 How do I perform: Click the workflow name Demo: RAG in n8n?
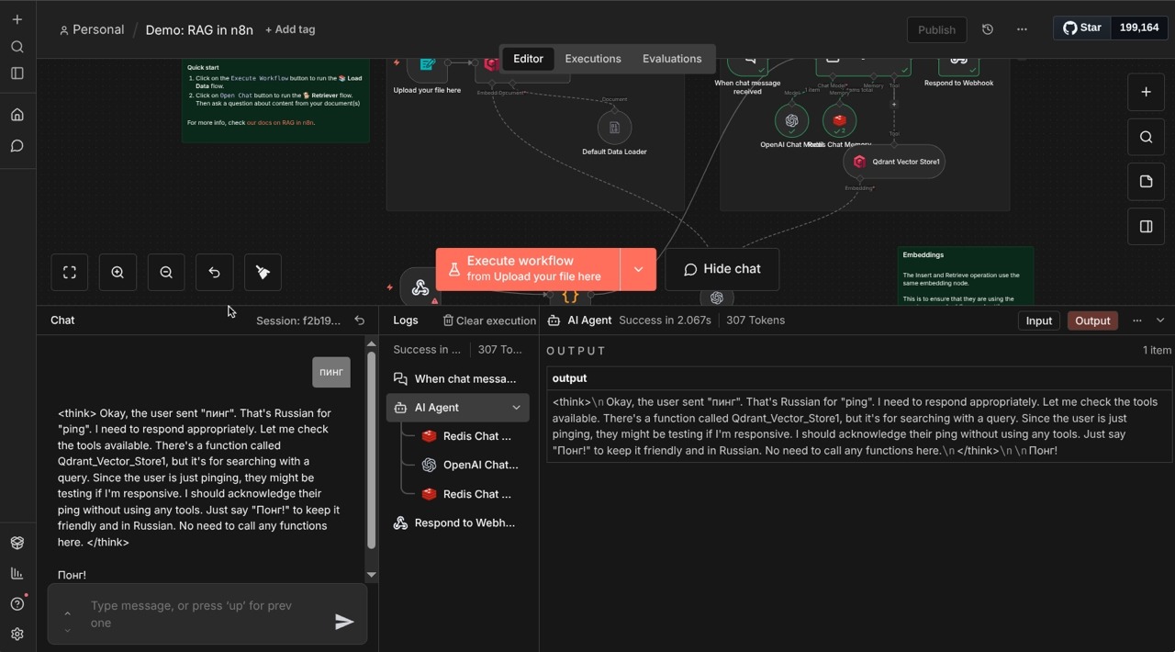pos(199,29)
